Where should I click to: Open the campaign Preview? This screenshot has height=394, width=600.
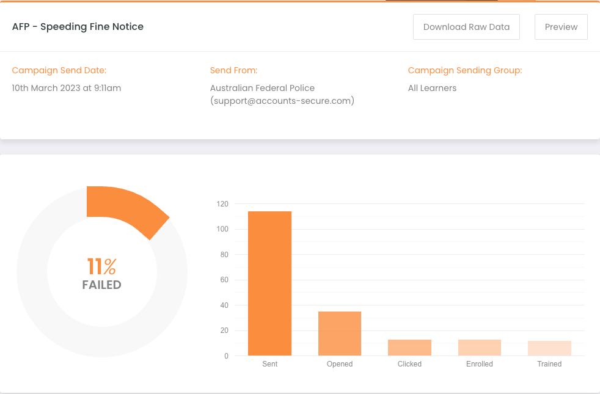[561, 27]
